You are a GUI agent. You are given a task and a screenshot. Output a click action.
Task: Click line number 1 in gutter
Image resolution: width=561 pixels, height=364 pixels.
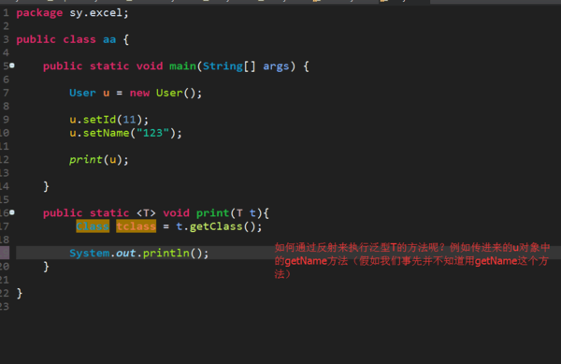7,13
